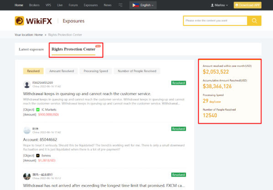The width and height of the screenshot is (273, 190).
Task: Click avatar of user FX4254455269
Action: tap(27, 84)
